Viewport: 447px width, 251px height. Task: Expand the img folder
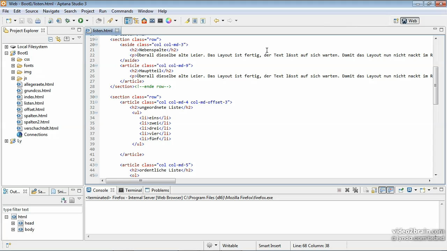(13, 72)
